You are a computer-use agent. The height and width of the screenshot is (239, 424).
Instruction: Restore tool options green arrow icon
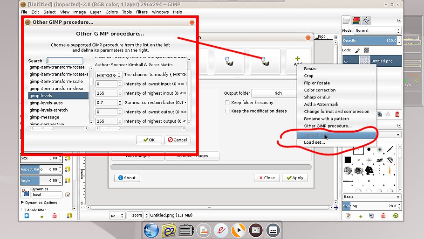(x=41, y=216)
